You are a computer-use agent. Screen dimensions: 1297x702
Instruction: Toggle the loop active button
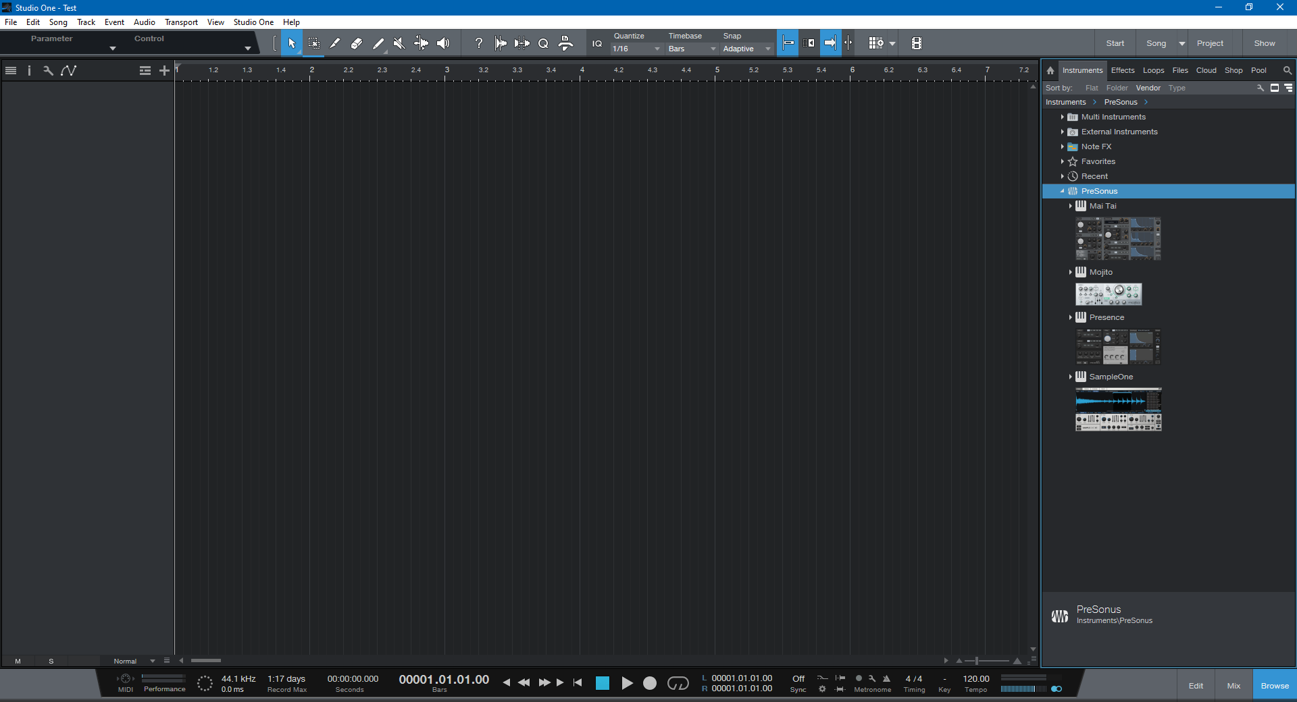(x=678, y=683)
